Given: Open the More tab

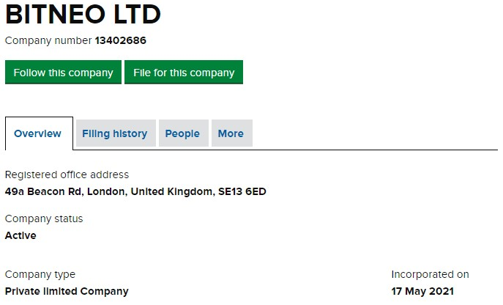Looking at the screenshot, I should coord(231,133).
